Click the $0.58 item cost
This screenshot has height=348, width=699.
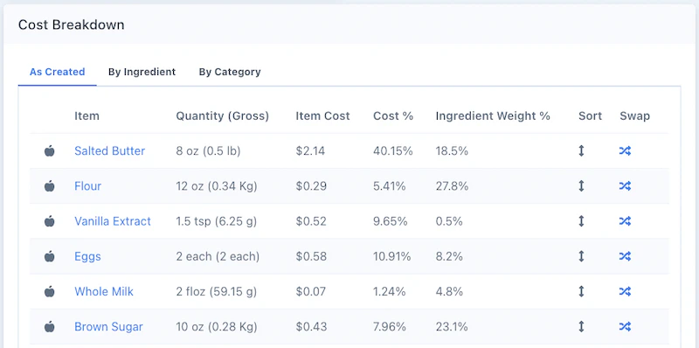pyautogui.click(x=311, y=256)
